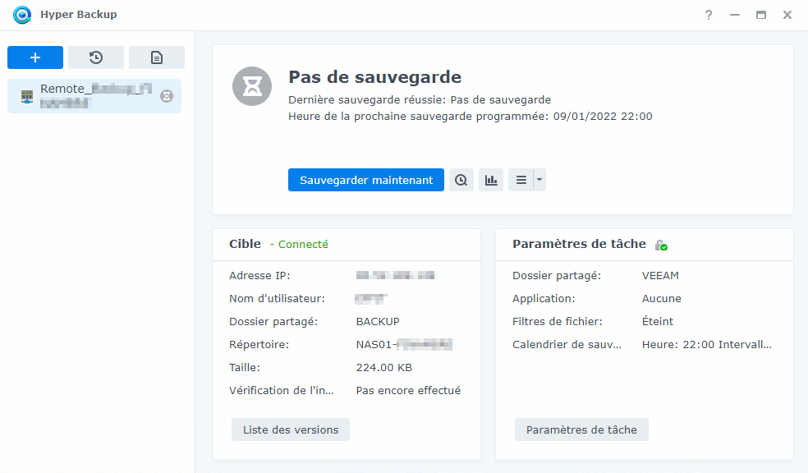
Task: Click the Paramètres de tâche button
Action: click(x=581, y=429)
